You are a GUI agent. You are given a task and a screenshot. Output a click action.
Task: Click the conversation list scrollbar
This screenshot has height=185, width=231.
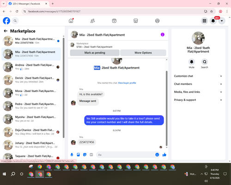[63, 88]
